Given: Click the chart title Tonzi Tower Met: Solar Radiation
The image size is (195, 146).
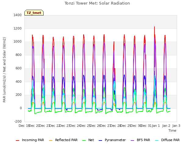Looking at the screenshot, I should 97,3.
